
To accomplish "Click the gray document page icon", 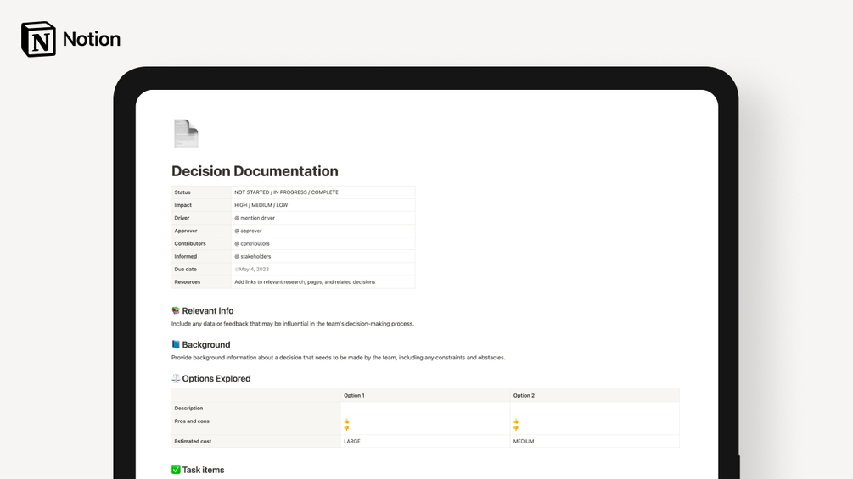I will [186, 133].
